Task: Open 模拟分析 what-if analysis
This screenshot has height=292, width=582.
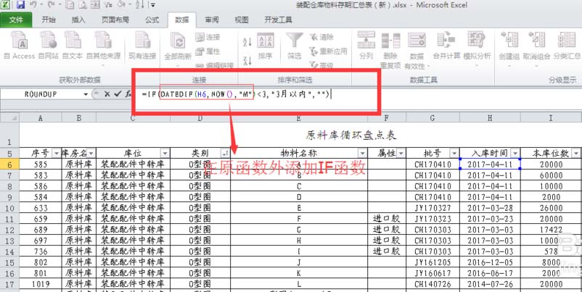Action: pos(477,48)
